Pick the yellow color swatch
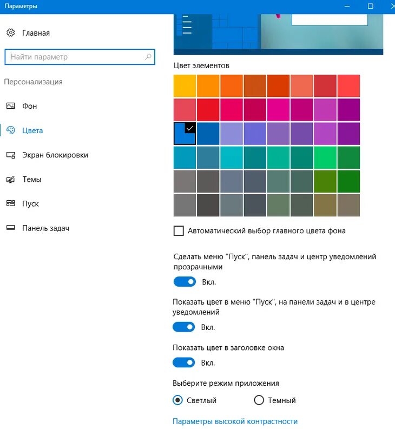This screenshot has width=395, height=429. tap(185, 85)
